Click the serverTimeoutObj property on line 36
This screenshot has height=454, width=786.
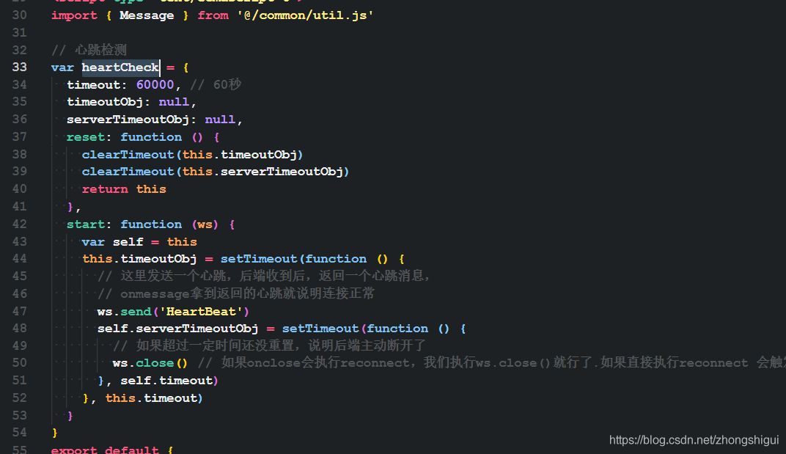point(128,120)
